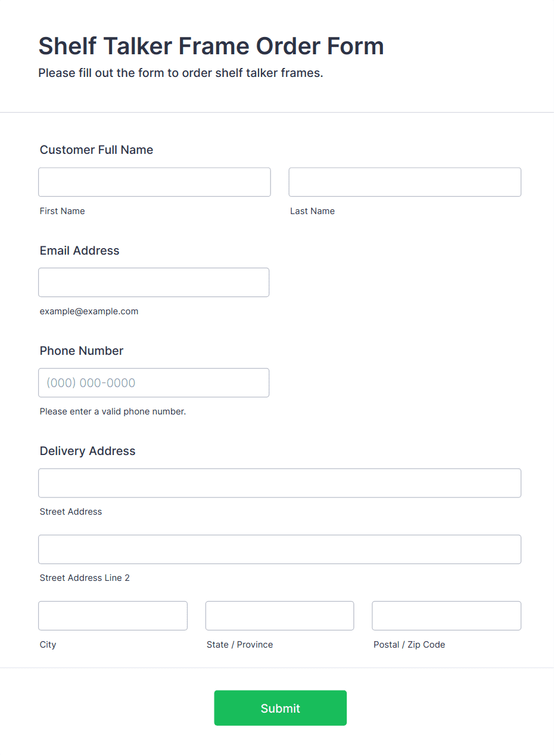
Task: Click the "Customer Full Name" field label
Action: pos(97,150)
